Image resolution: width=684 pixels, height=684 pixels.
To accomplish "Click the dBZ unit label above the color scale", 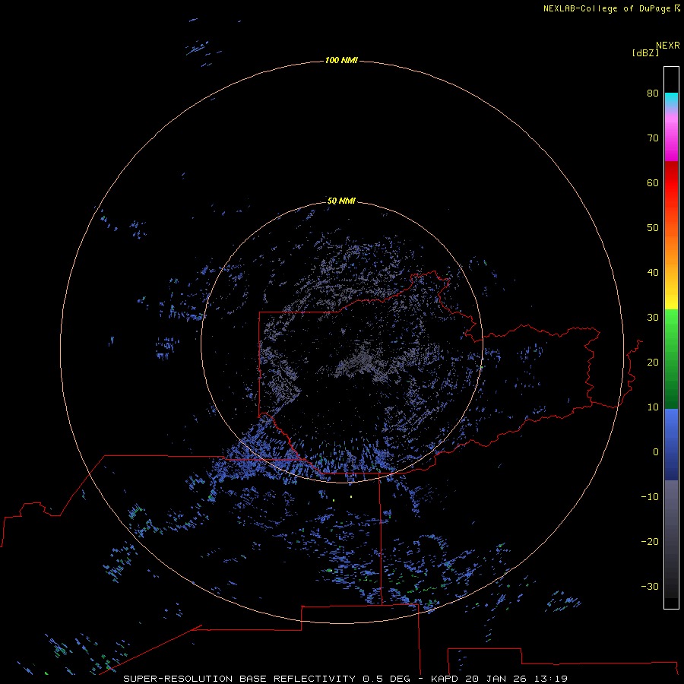I will (x=645, y=52).
